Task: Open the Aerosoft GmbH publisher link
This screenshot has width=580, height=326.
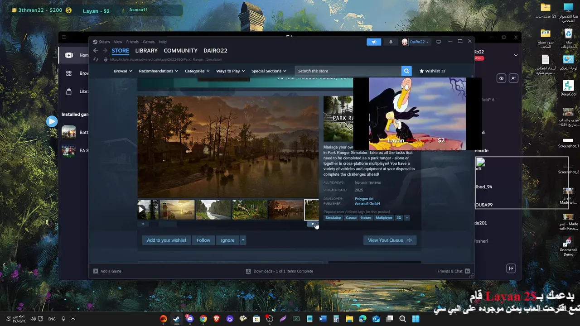Action: coord(367,204)
